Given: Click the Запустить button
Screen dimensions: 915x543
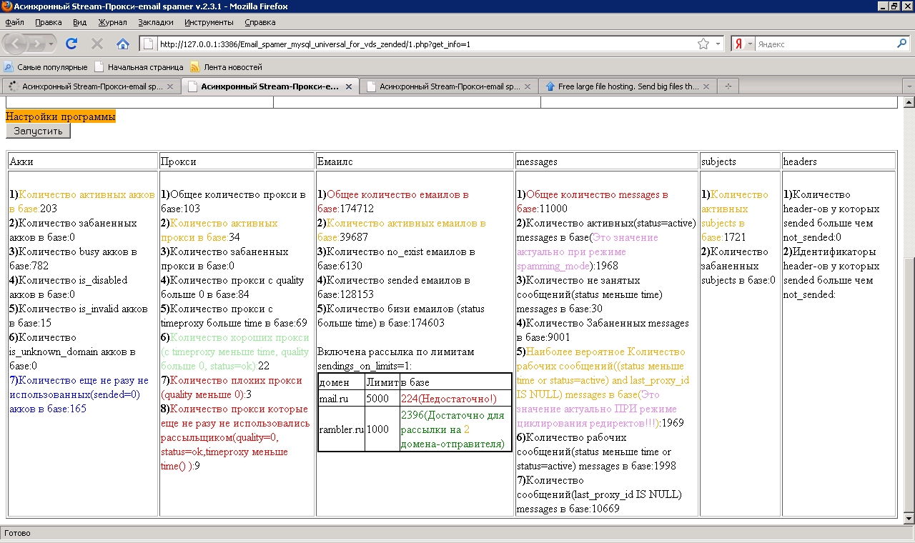Looking at the screenshot, I should tap(39, 131).
